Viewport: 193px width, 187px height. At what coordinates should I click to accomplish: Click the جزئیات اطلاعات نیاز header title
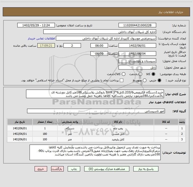(171, 12)
